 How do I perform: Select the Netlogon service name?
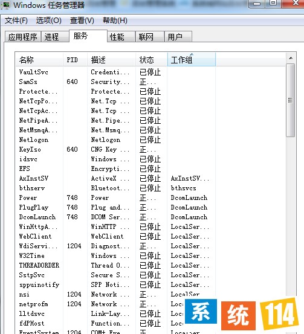click(x=34, y=140)
